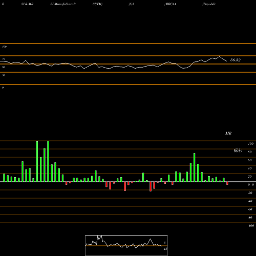Click the 0 level label on RSI axis
This screenshot has height=256, width=256.
[x=3, y=88]
